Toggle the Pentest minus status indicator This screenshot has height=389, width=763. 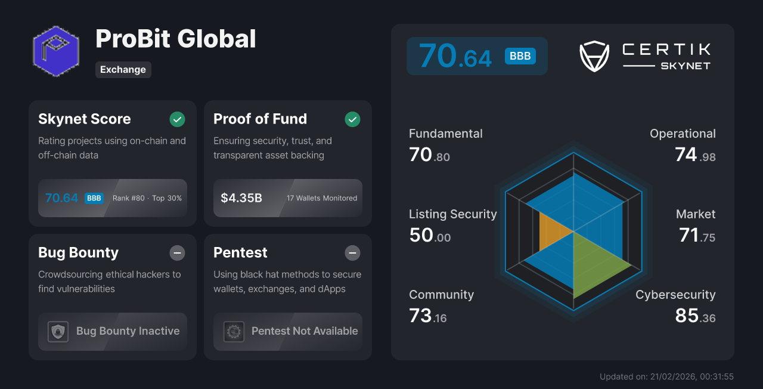click(x=352, y=253)
